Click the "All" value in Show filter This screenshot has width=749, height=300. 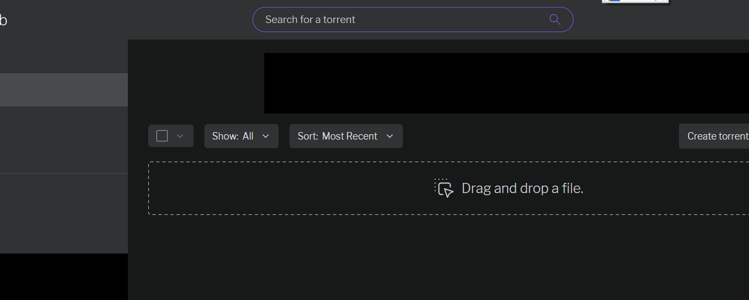(x=248, y=136)
